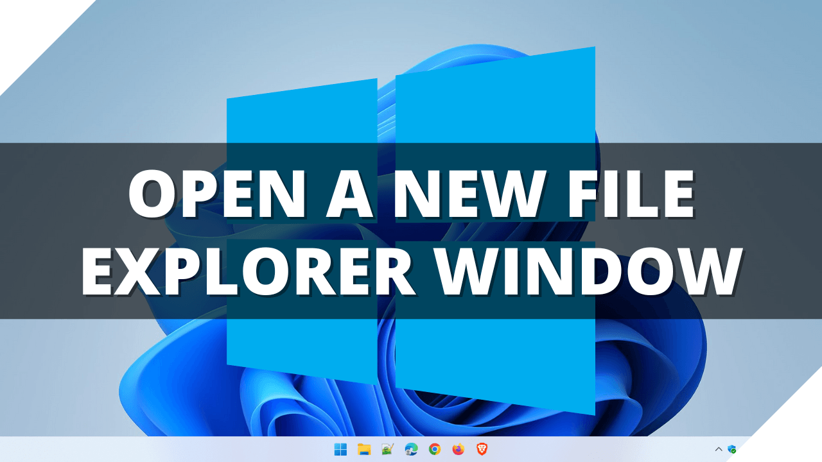Open the image editor taskbar icon
This screenshot has height=462, width=822.
click(387, 449)
